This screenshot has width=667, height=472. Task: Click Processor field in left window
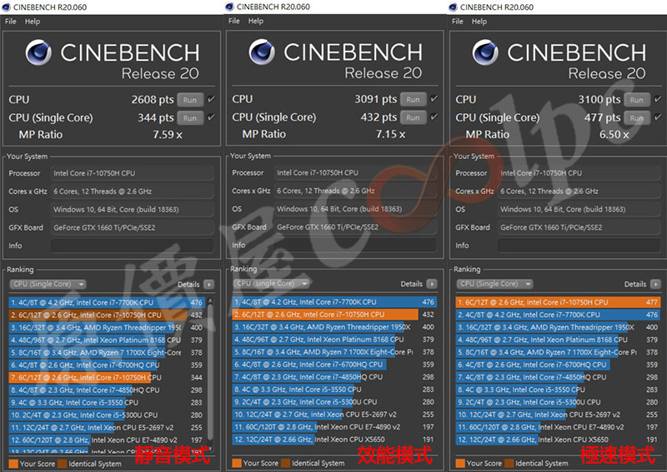pyautogui.click(x=133, y=173)
